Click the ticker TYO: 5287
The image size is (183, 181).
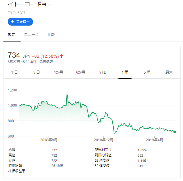pos(16,13)
